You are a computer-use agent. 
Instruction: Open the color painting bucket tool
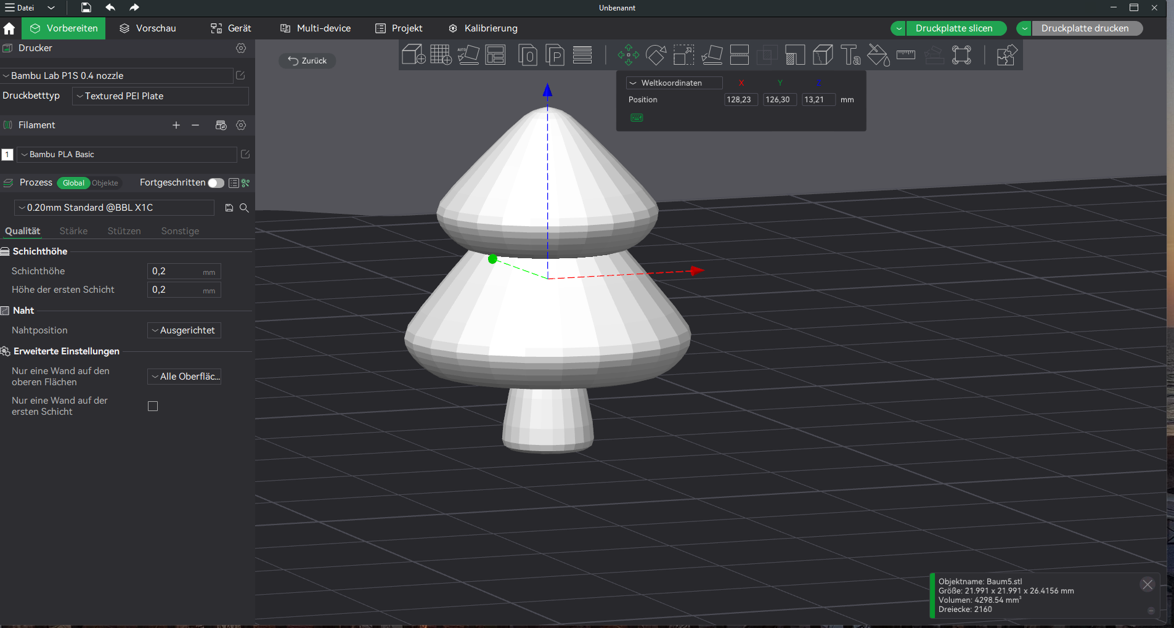coord(878,55)
